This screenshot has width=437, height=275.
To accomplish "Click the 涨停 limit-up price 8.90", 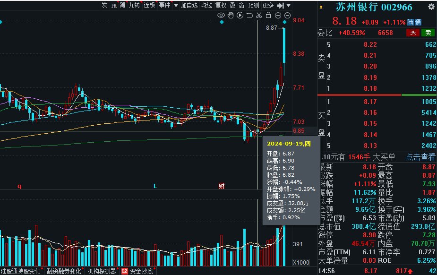I will tap(369, 235).
